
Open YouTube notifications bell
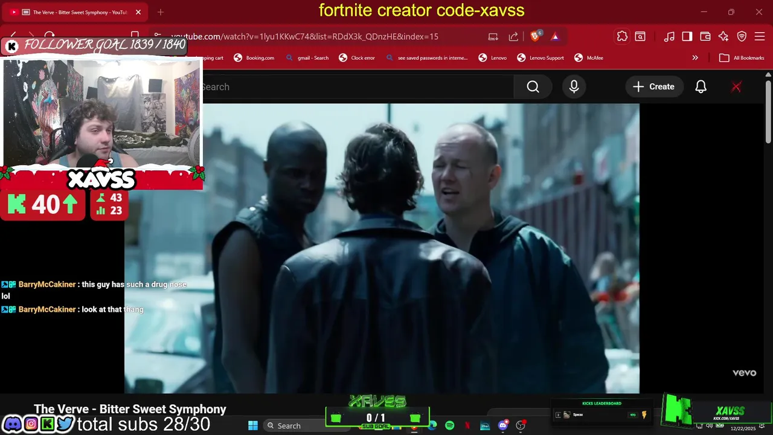click(x=701, y=87)
